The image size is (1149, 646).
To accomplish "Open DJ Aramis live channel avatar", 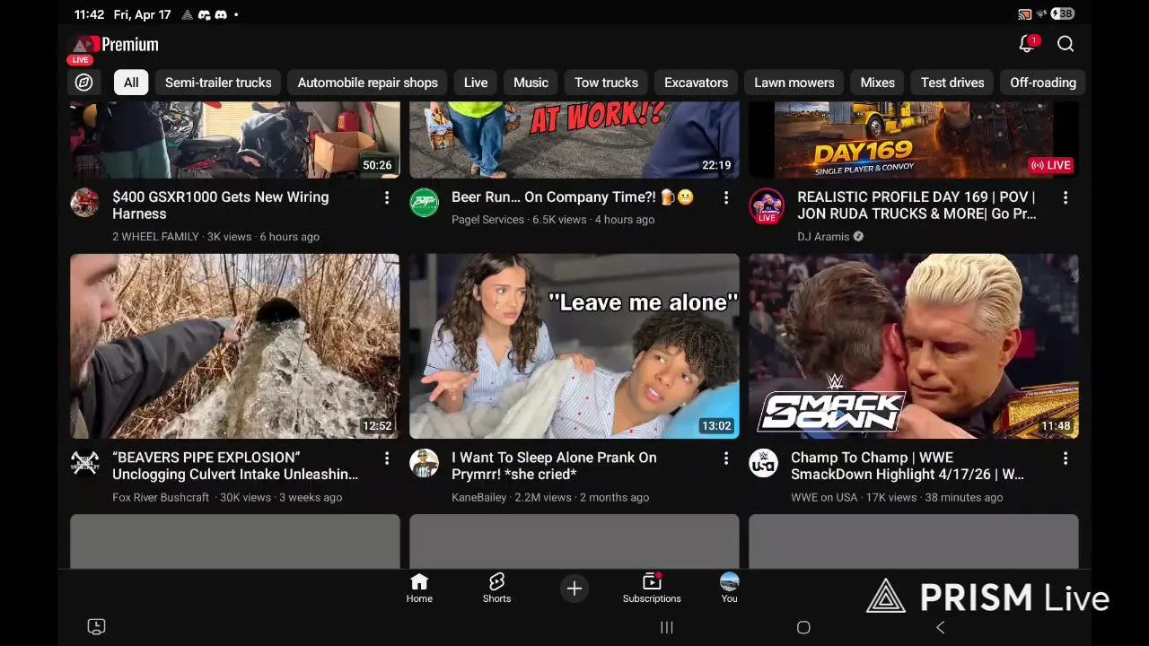I will [x=766, y=205].
